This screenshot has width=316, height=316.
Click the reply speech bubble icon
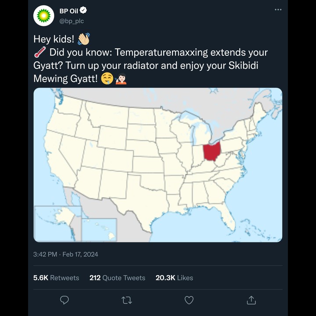tap(65, 300)
